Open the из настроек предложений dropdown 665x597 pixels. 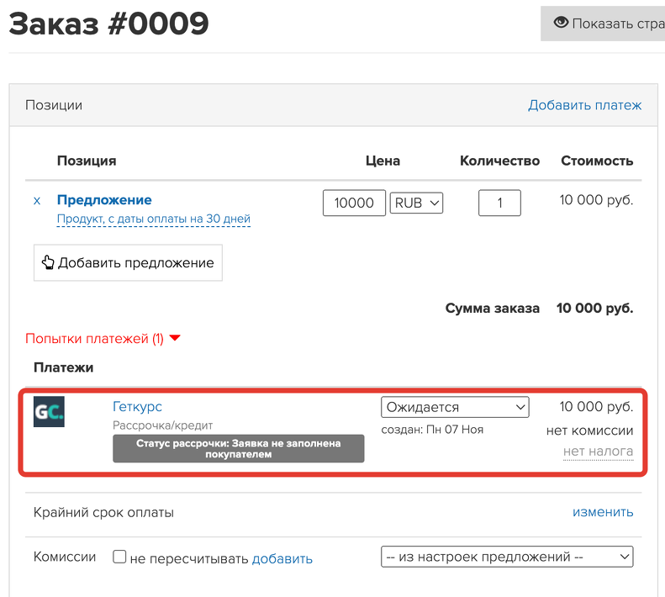507,557
